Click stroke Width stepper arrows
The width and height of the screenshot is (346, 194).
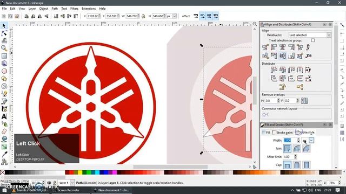[298, 140]
